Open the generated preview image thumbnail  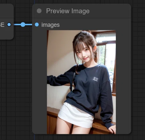click(81, 82)
